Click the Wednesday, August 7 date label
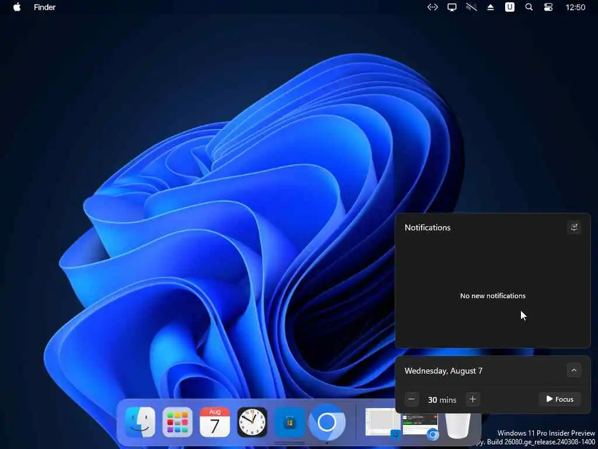This screenshot has height=449, width=598. (444, 371)
